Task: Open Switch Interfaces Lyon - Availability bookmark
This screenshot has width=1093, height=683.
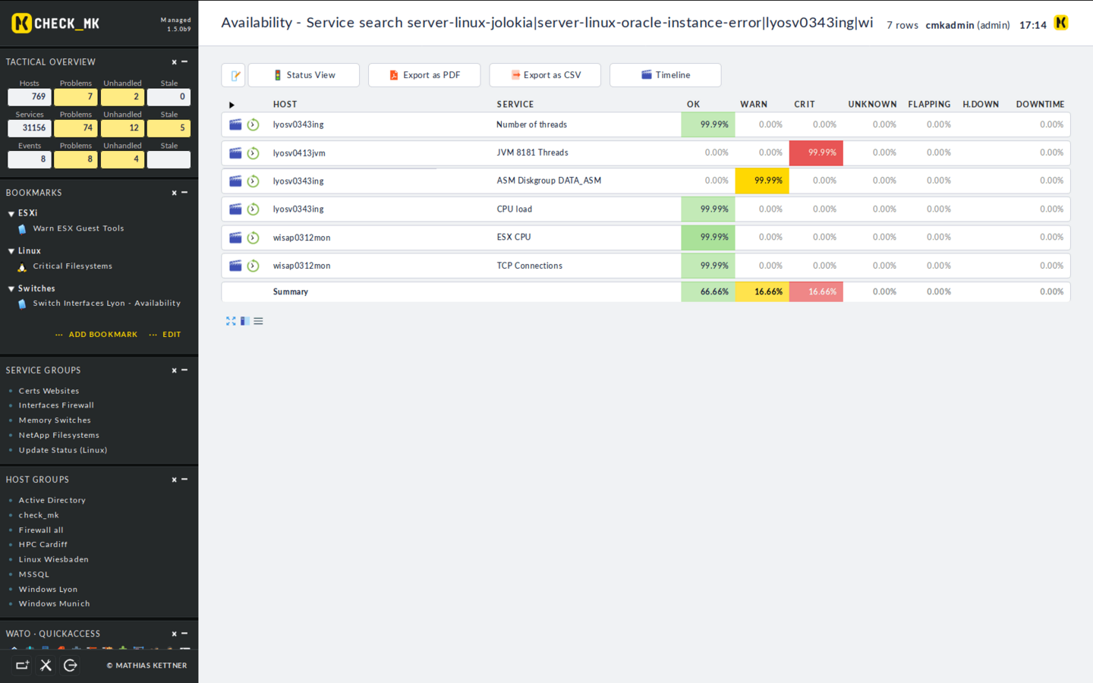Action: coord(106,304)
